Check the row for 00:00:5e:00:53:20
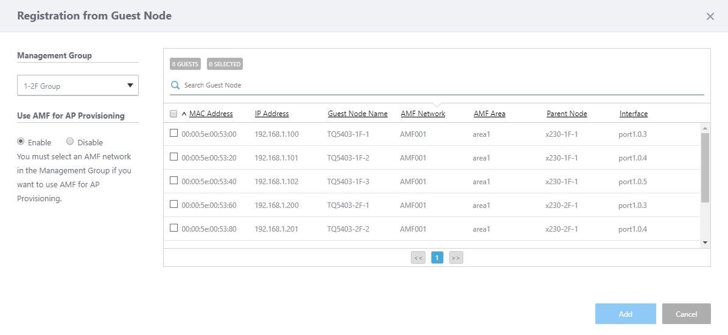 (x=173, y=157)
